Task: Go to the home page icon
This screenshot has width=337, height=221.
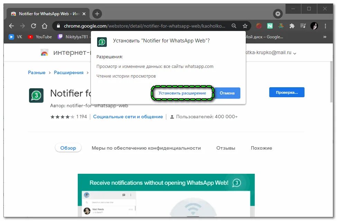Action: click(x=45, y=26)
